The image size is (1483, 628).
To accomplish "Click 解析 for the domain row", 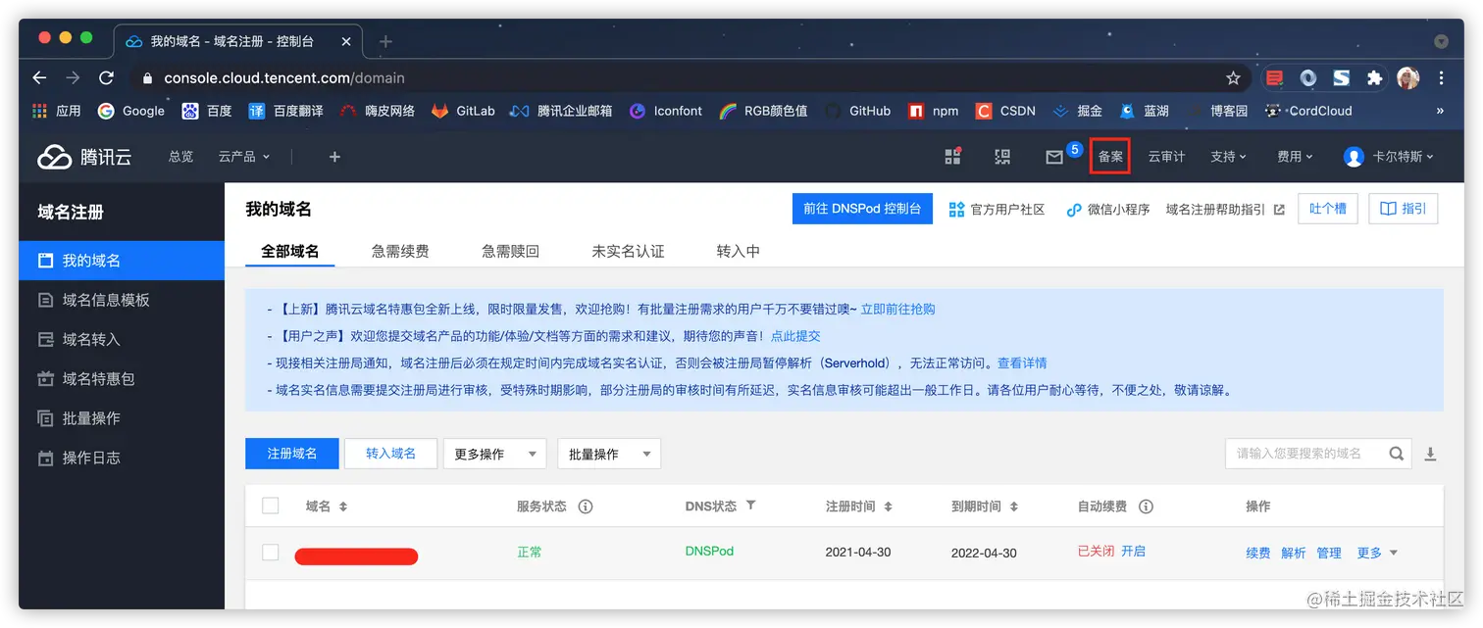I will pyautogui.click(x=1294, y=554).
